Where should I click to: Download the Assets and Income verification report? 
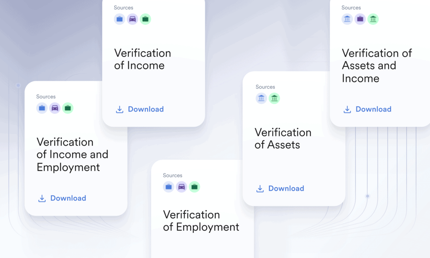(367, 109)
